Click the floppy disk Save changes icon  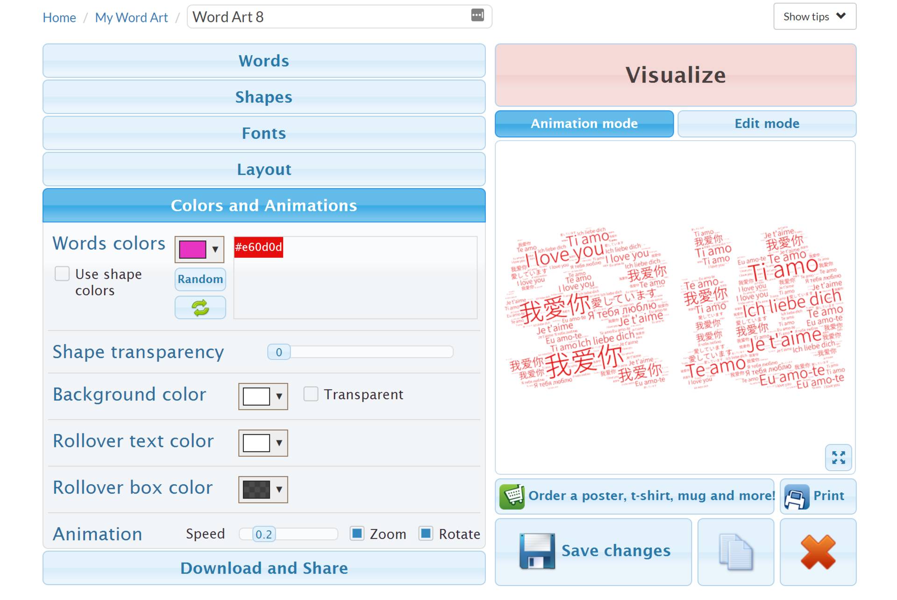537,551
